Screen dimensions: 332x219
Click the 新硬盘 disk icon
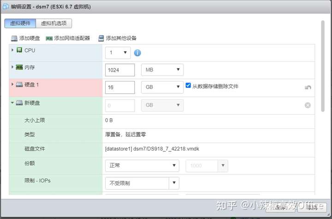[x=19, y=103]
